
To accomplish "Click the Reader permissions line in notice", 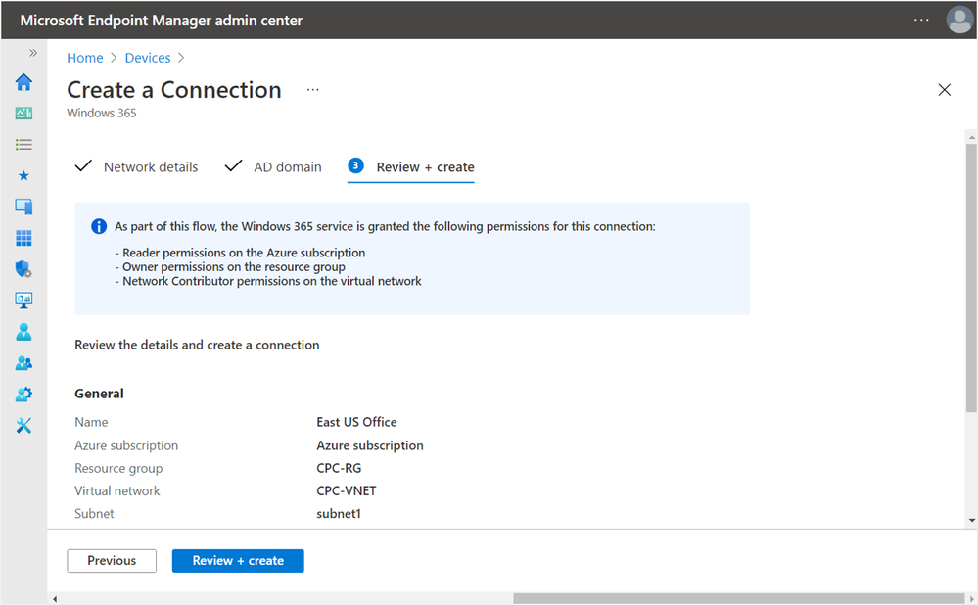I will tap(240, 253).
